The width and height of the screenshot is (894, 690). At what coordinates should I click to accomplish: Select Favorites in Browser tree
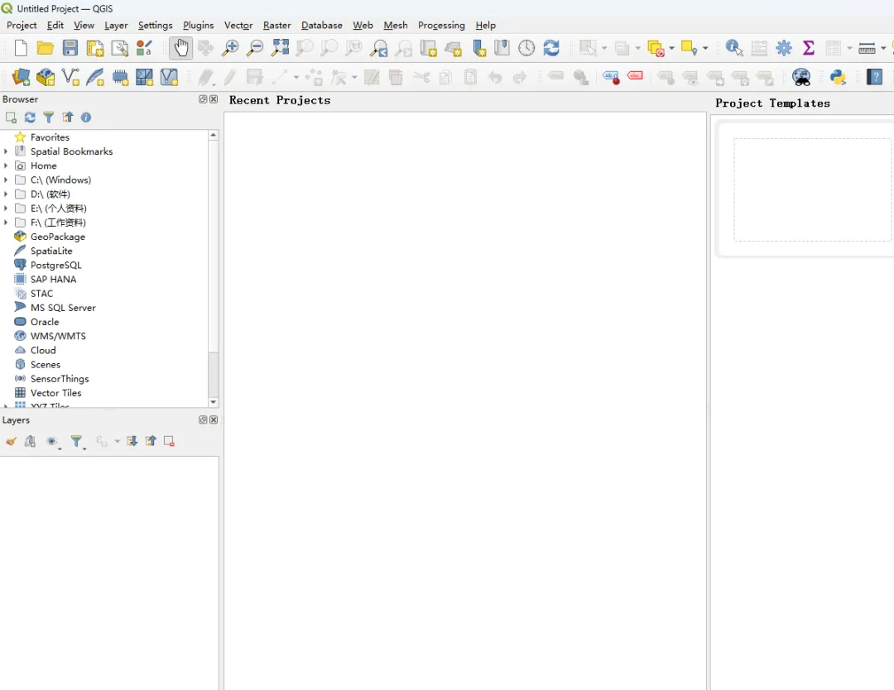click(x=50, y=137)
